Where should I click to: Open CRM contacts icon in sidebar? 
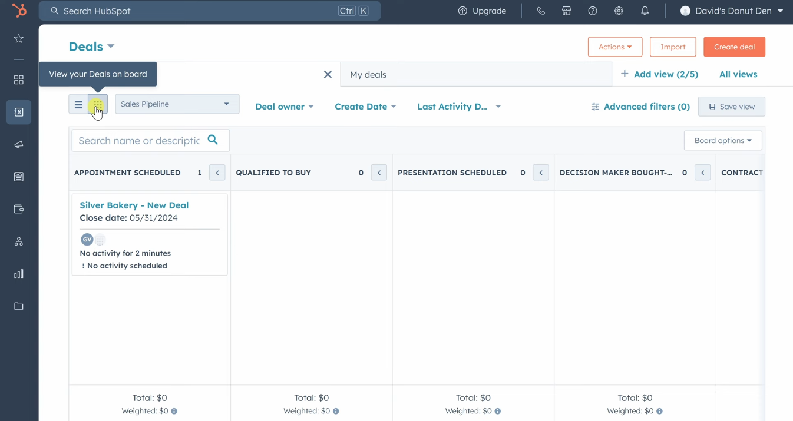click(19, 112)
